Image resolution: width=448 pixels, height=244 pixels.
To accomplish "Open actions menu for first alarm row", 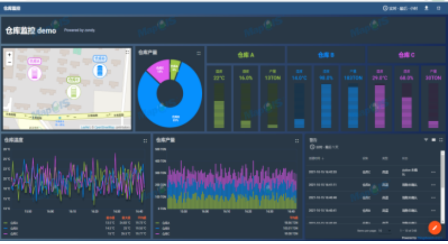I will 433,172.
